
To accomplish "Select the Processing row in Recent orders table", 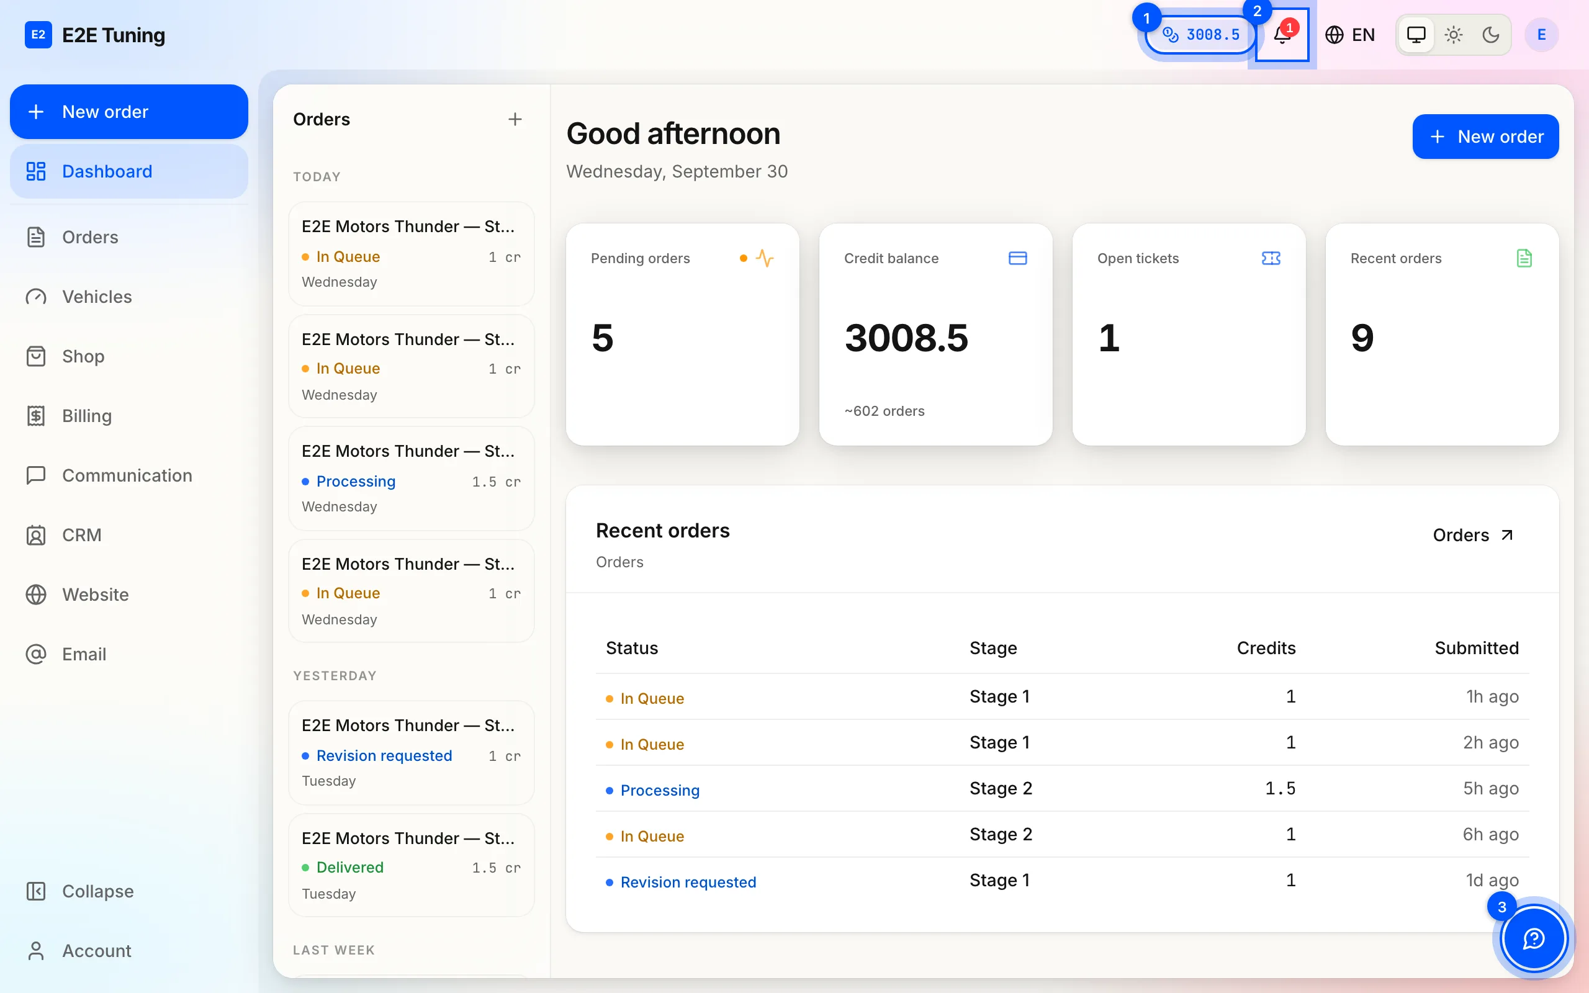I will (x=1062, y=789).
